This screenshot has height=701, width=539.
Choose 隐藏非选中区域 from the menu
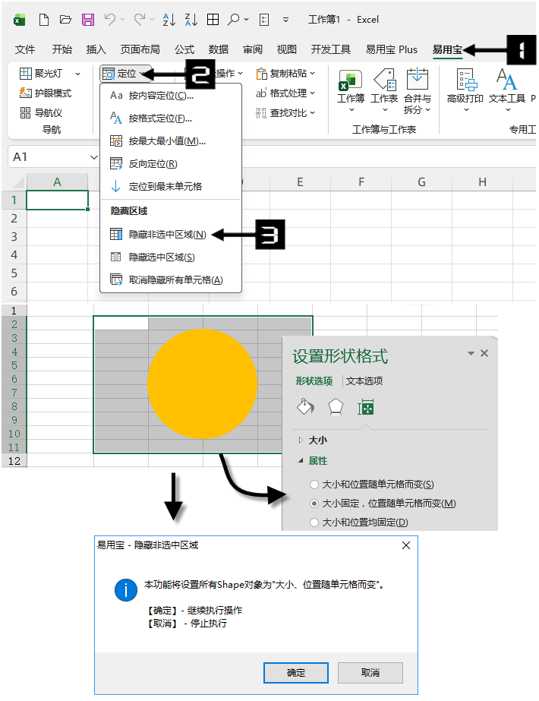(x=166, y=235)
